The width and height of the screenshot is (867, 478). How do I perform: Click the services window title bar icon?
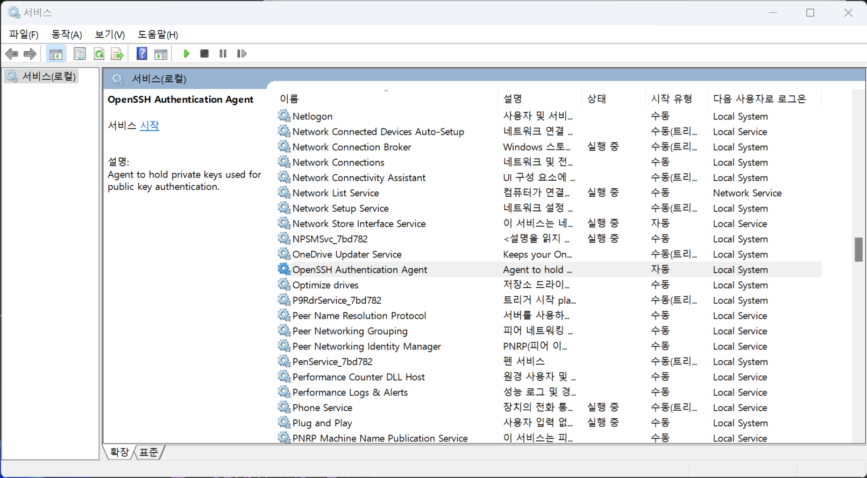tap(13, 12)
